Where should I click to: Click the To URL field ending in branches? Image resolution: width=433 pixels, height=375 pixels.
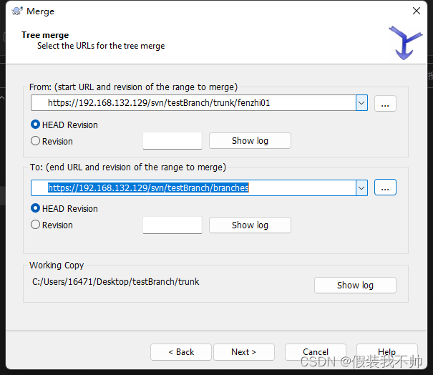tap(193, 188)
